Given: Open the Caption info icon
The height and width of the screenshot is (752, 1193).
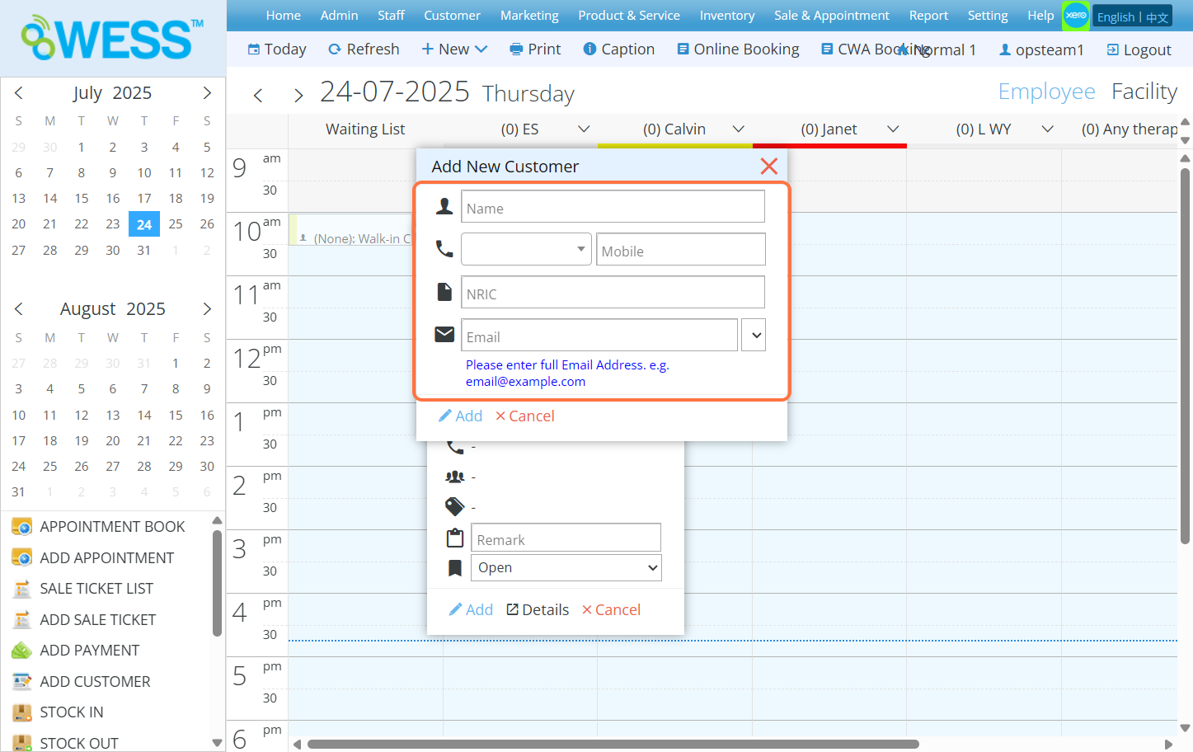Looking at the screenshot, I should 589,49.
